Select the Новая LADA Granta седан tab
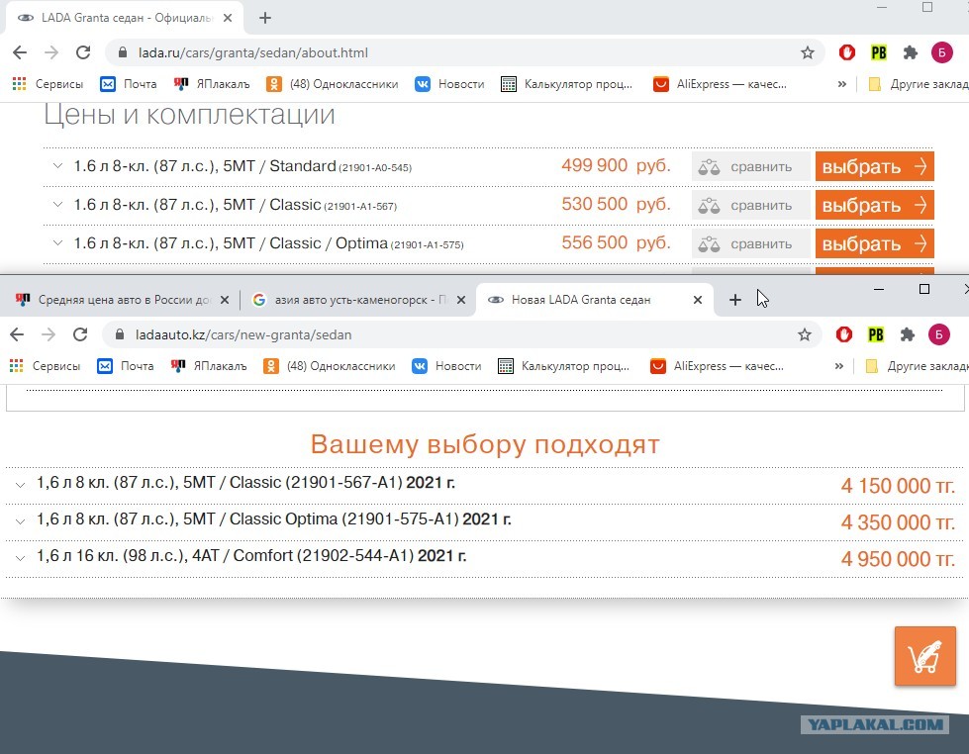 point(581,300)
